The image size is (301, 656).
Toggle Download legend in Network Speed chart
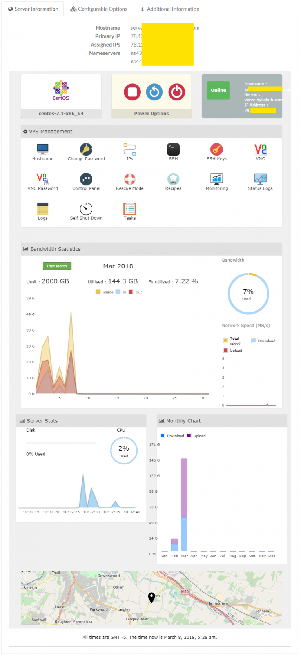pyautogui.click(x=263, y=341)
